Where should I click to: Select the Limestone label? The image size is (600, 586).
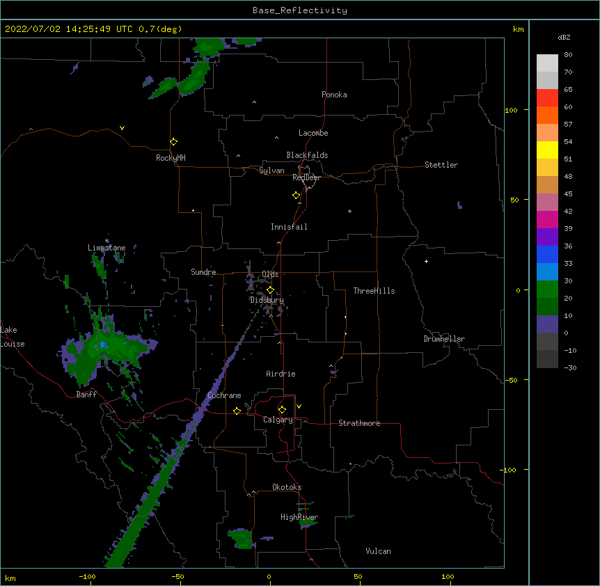coord(106,248)
